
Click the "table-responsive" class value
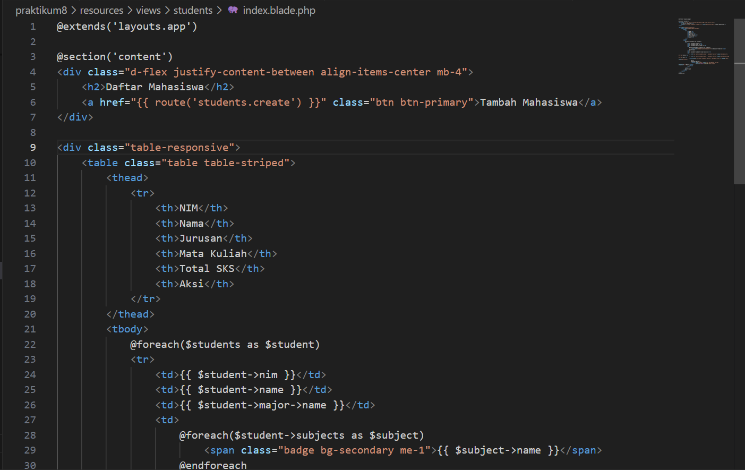click(x=179, y=148)
